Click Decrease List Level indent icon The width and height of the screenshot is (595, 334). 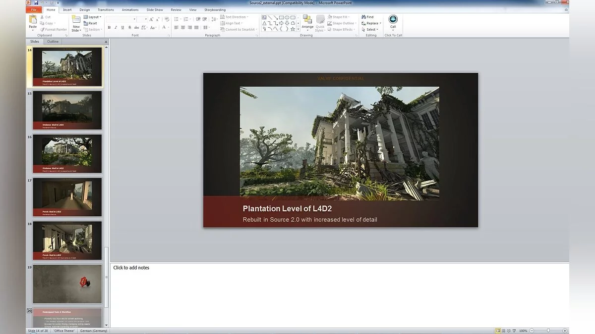click(198, 19)
